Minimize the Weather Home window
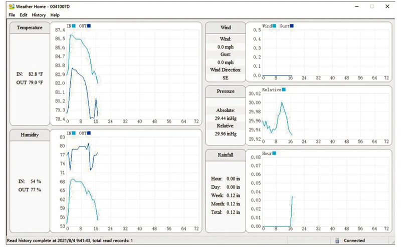The width and height of the screenshot is (401, 247). 357,6
